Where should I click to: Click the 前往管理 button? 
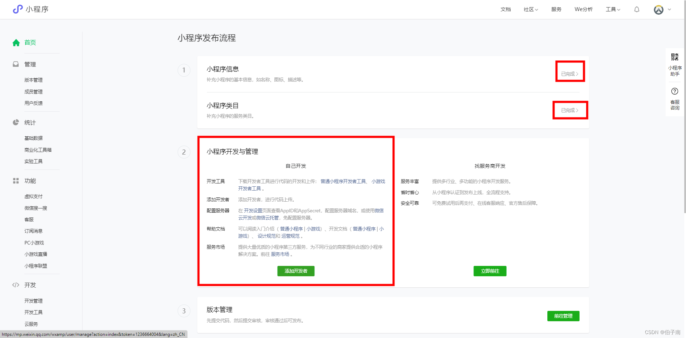coord(563,316)
